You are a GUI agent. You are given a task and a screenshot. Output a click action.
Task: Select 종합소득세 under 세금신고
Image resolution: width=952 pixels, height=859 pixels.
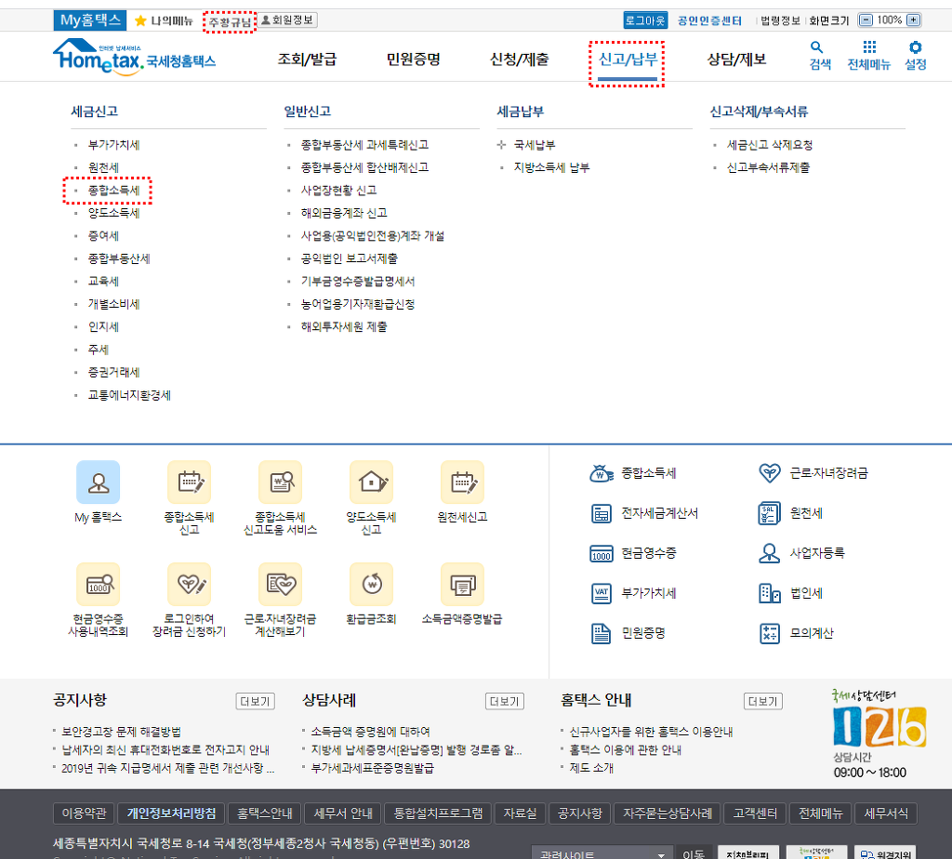113,190
